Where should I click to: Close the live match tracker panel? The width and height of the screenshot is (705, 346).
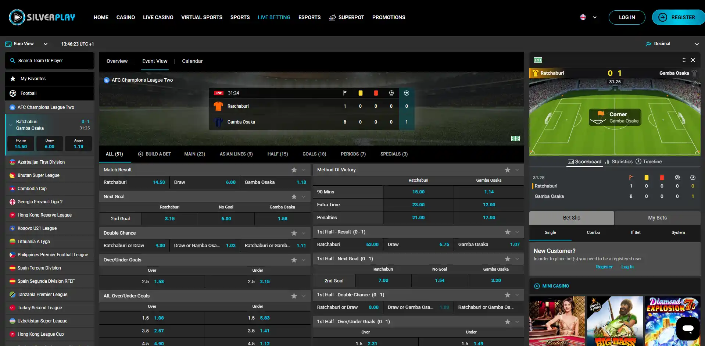(x=693, y=60)
